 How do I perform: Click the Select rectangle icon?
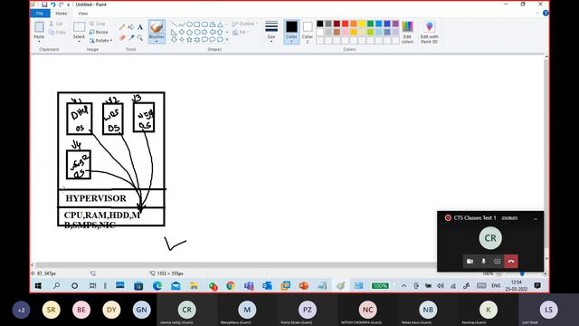click(79, 27)
